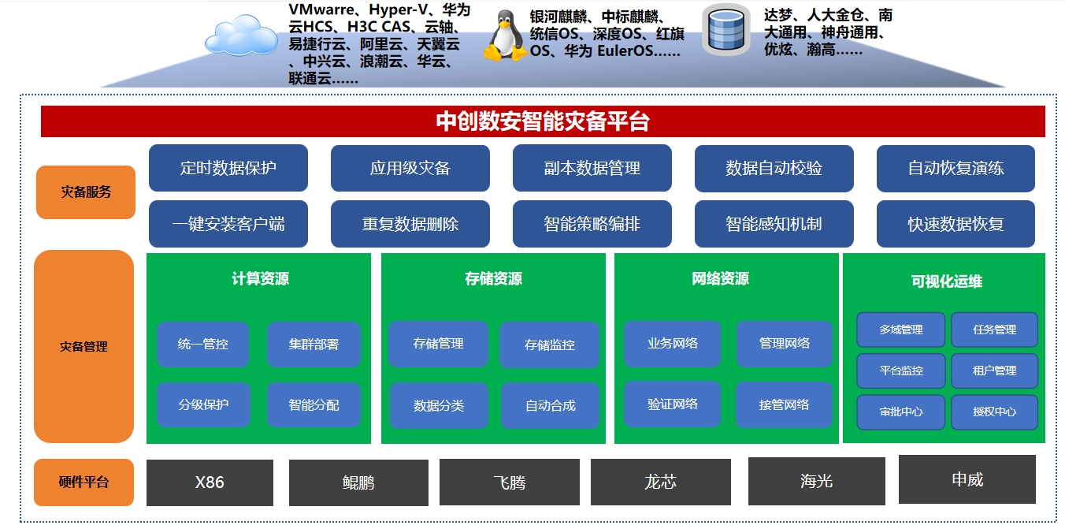Screen dimensions: 1065x529
Task: Click the blue database cylinder icon
Action: [726, 32]
